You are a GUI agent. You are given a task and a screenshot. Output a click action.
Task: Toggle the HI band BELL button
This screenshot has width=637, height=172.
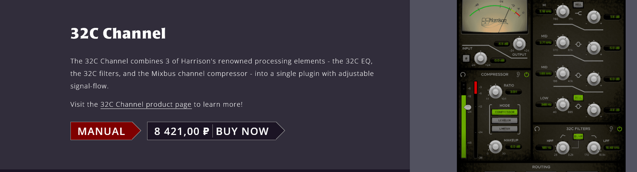tap(578, 4)
